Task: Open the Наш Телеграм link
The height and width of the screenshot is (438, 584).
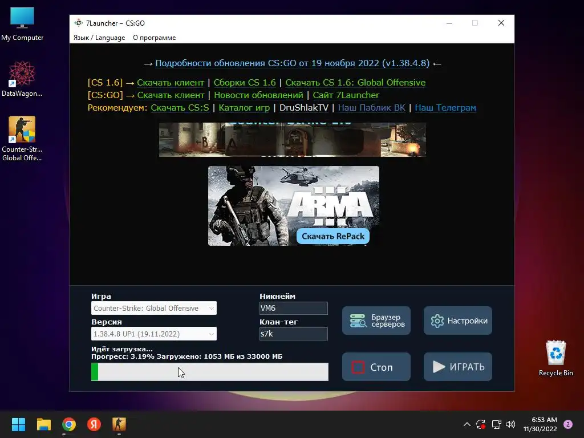Action: (445, 108)
